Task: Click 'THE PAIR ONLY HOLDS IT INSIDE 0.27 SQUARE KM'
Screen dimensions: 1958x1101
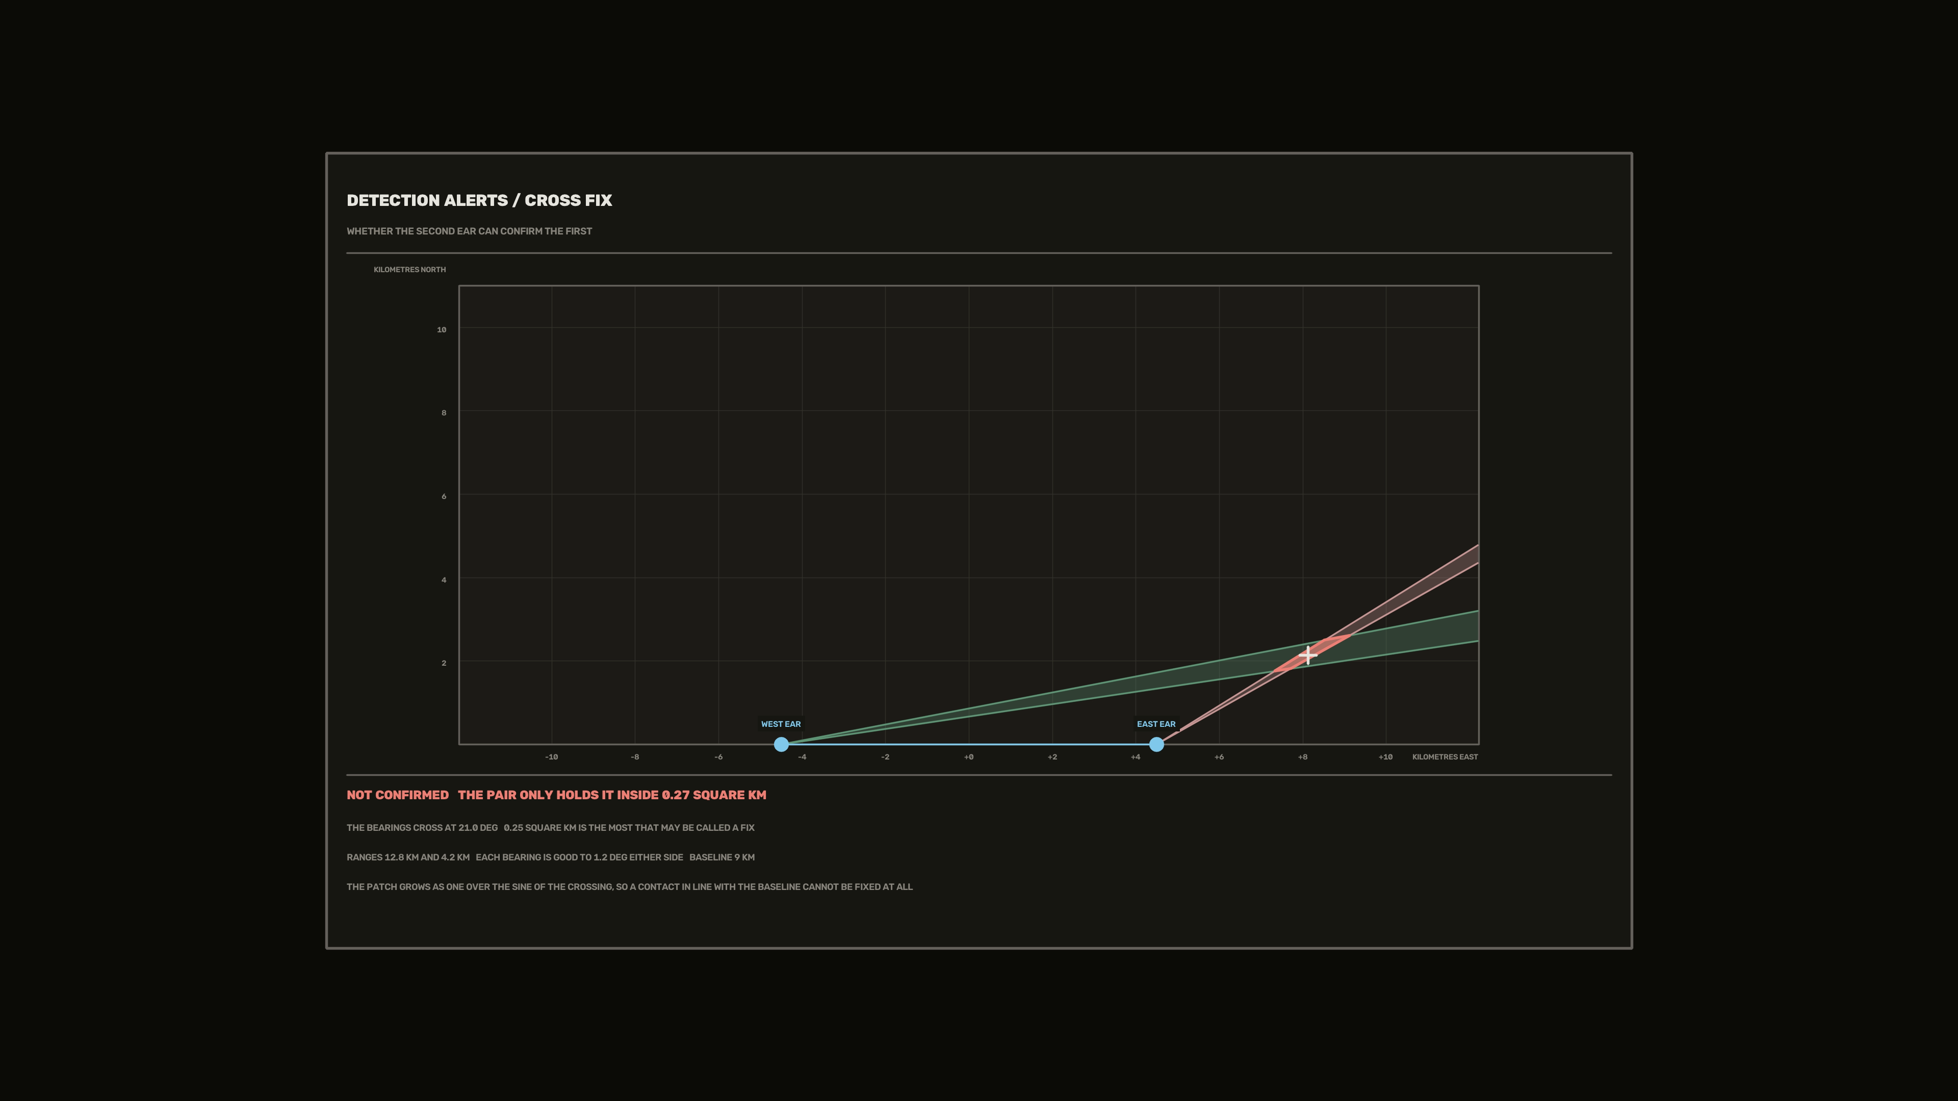Action: [x=612, y=795]
